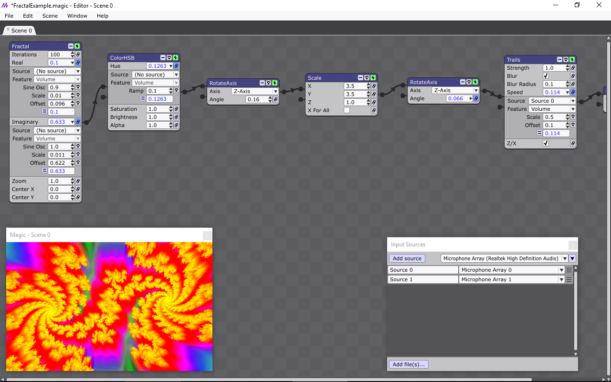
Task: Minimize the Fractal module with its collapse icon
Action: (71, 46)
